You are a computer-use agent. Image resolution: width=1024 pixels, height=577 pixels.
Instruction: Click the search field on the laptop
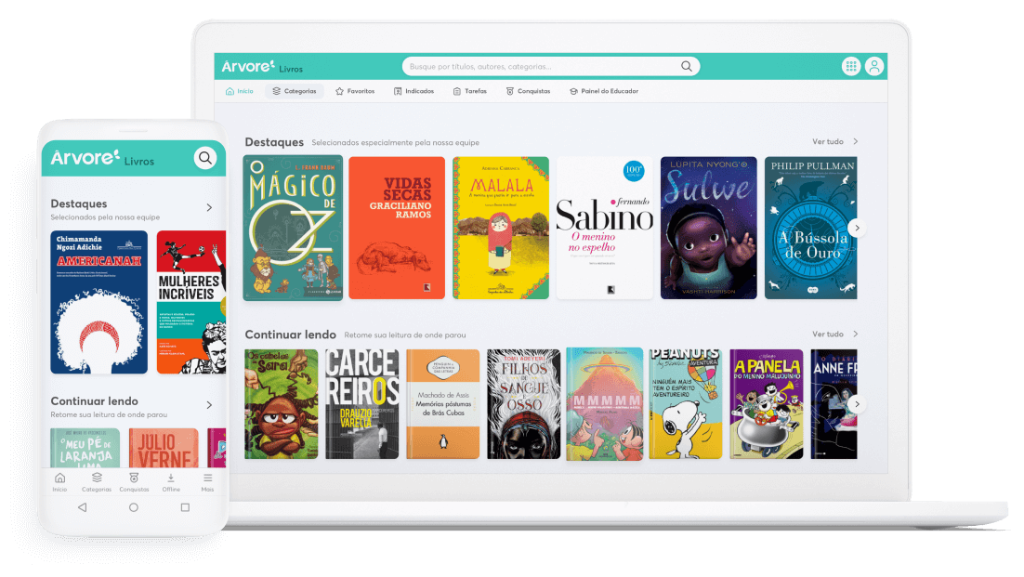tap(550, 66)
